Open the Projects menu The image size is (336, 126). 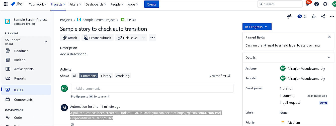58,4
